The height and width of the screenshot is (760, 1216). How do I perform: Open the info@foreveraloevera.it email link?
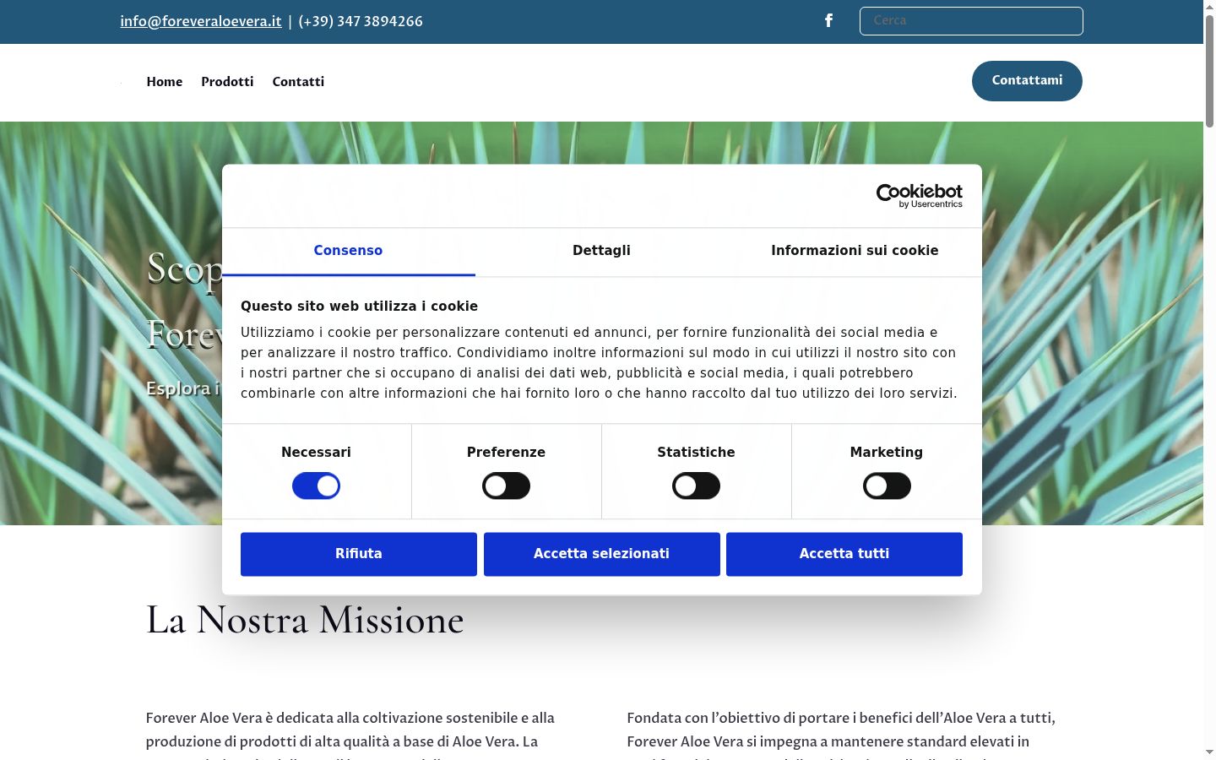coord(201,21)
